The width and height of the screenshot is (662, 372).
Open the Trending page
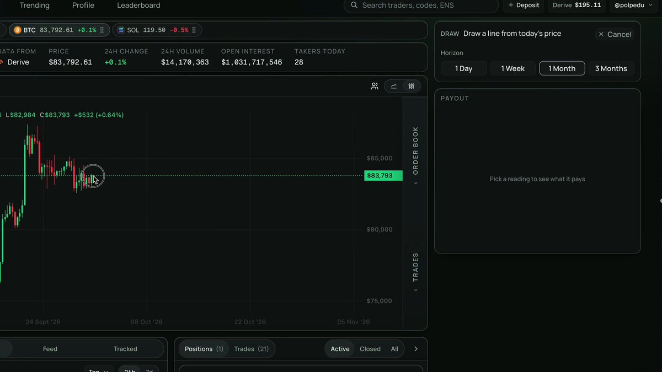point(35,6)
